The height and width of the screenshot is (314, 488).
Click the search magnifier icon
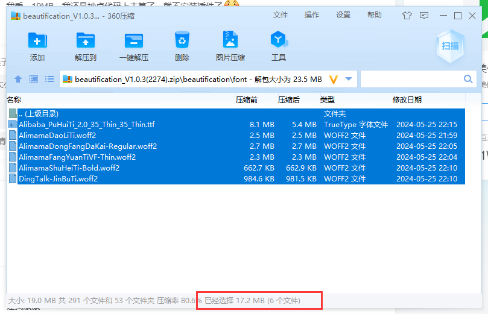tap(468, 79)
